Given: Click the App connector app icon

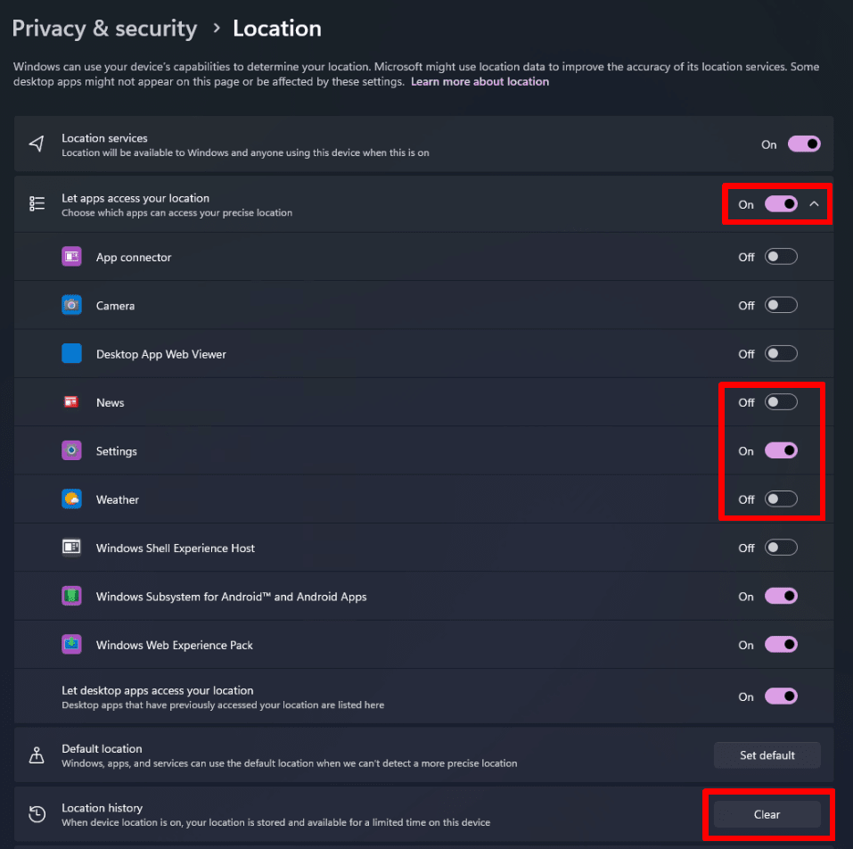Looking at the screenshot, I should pos(71,257).
